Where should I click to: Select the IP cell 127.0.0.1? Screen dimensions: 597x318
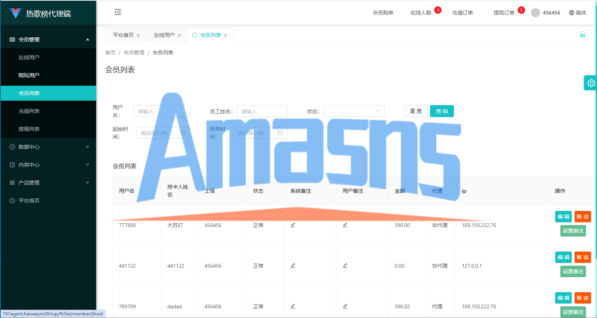pos(472,266)
